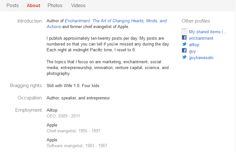Open the guykawasaki Twitter link
This screenshot has height=152, width=236.
pyautogui.click(x=201, y=57)
